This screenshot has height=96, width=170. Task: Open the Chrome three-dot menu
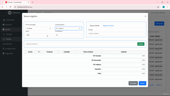(168, 7)
